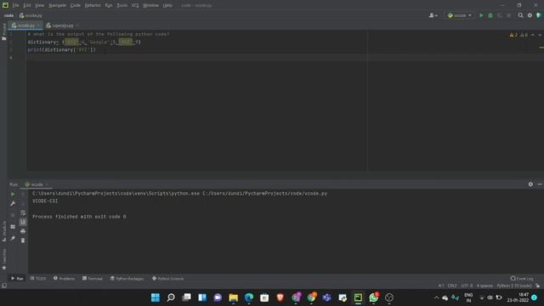Click UTF-8 encoding in status bar
Viewport: 544px width, 306px height.
click(467, 286)
